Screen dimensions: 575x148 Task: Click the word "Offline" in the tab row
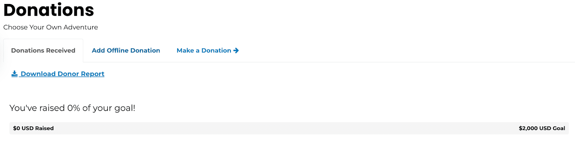click(x=118, y=51)
